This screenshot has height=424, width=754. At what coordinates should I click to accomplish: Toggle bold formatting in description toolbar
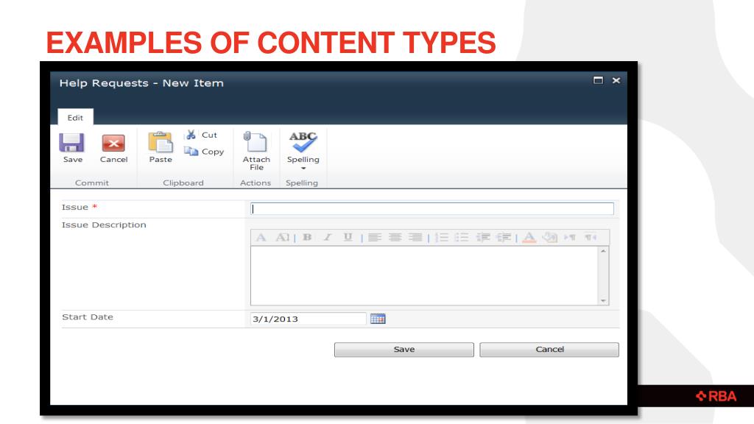[x=307, y=237]
